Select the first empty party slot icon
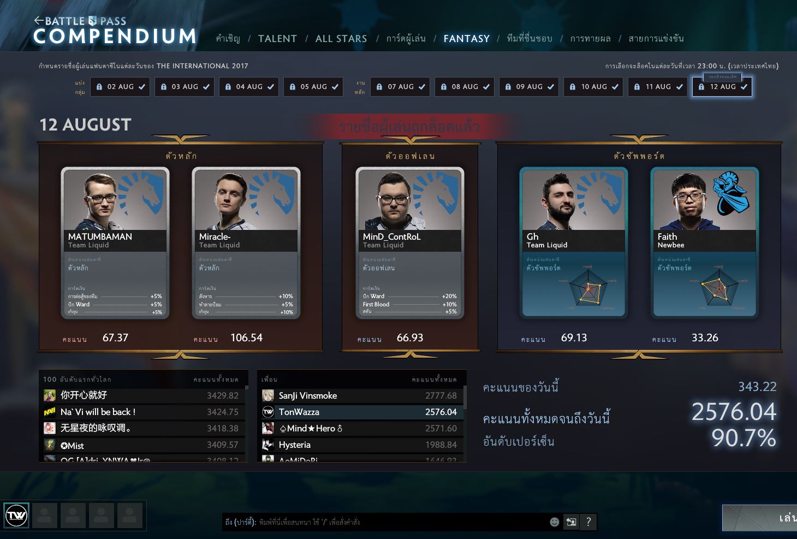The width and height of the screenshot is (797, 539). [45, 516]
